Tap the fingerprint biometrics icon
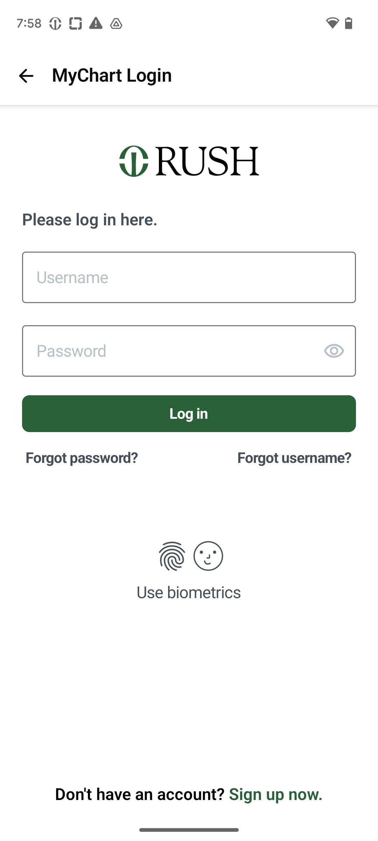This screenshot has width=378, height=841. 172,556
